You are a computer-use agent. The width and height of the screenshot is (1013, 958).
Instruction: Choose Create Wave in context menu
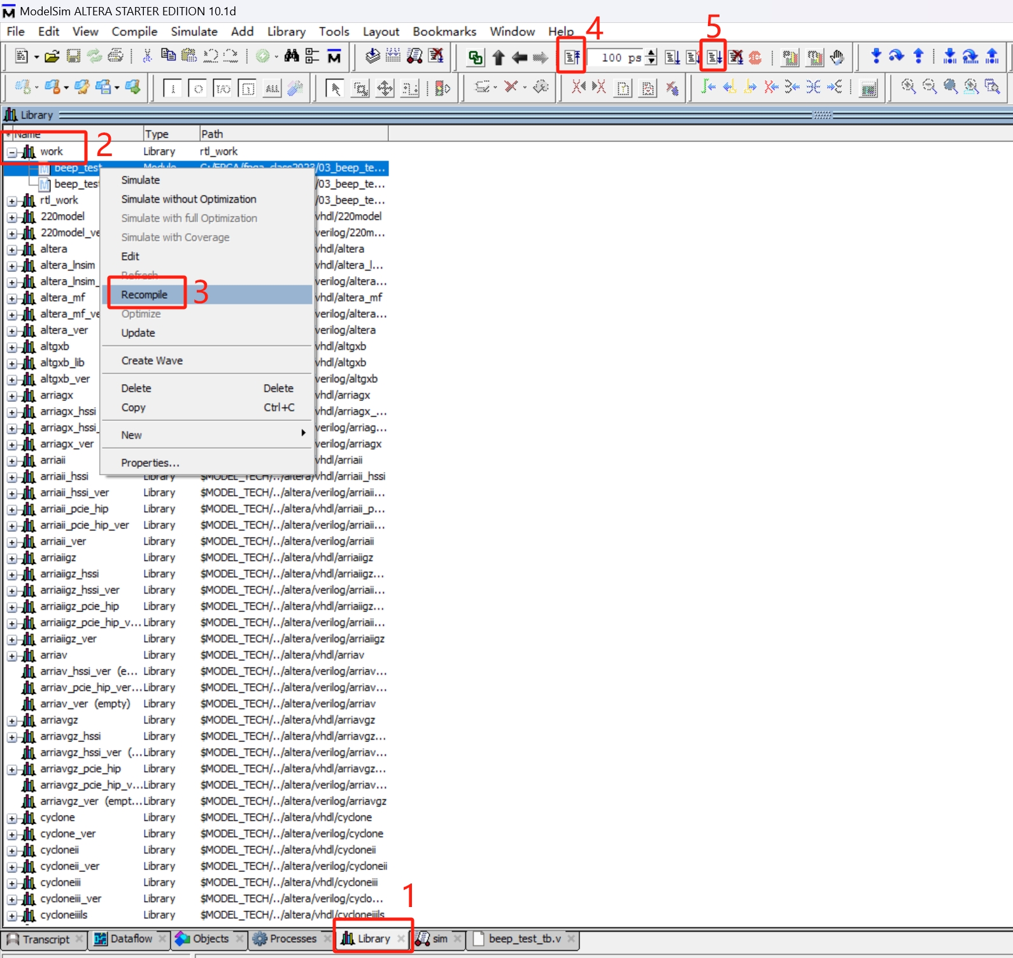click(x=208, y=361)
